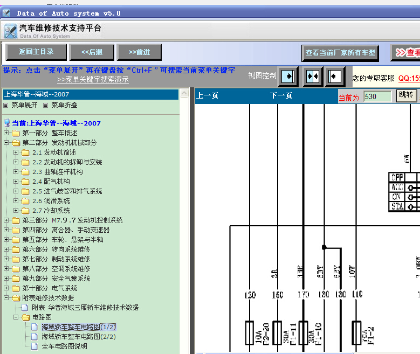Click document icon of 海域轿车整车电路图(2/2)
420x354 pixels.
[x=35, y=337]
